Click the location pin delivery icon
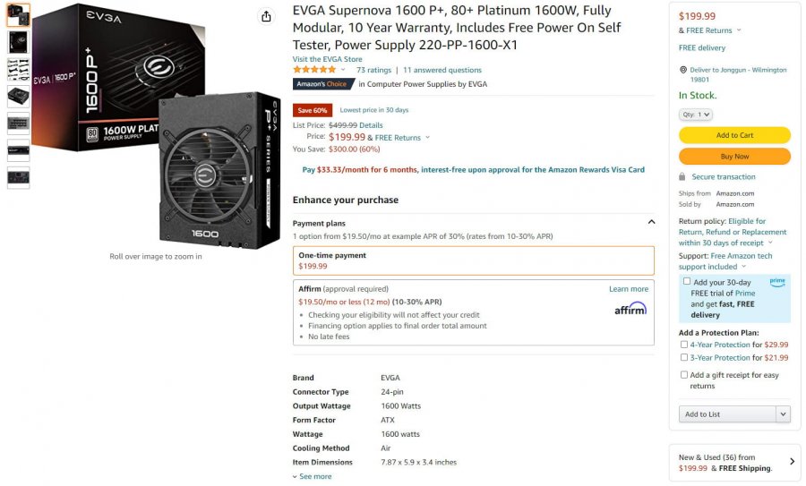This screenshot has width=806, height=486. (682, 70)
